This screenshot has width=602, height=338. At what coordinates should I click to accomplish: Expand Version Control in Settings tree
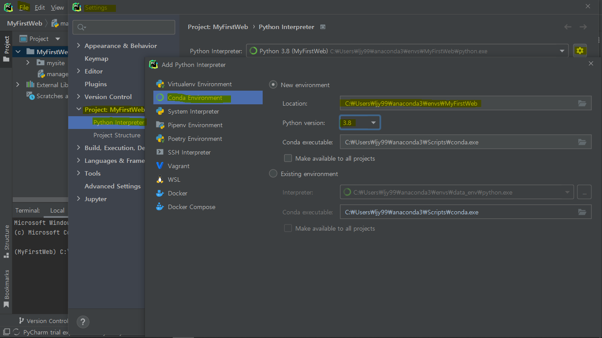coord(78,97)
